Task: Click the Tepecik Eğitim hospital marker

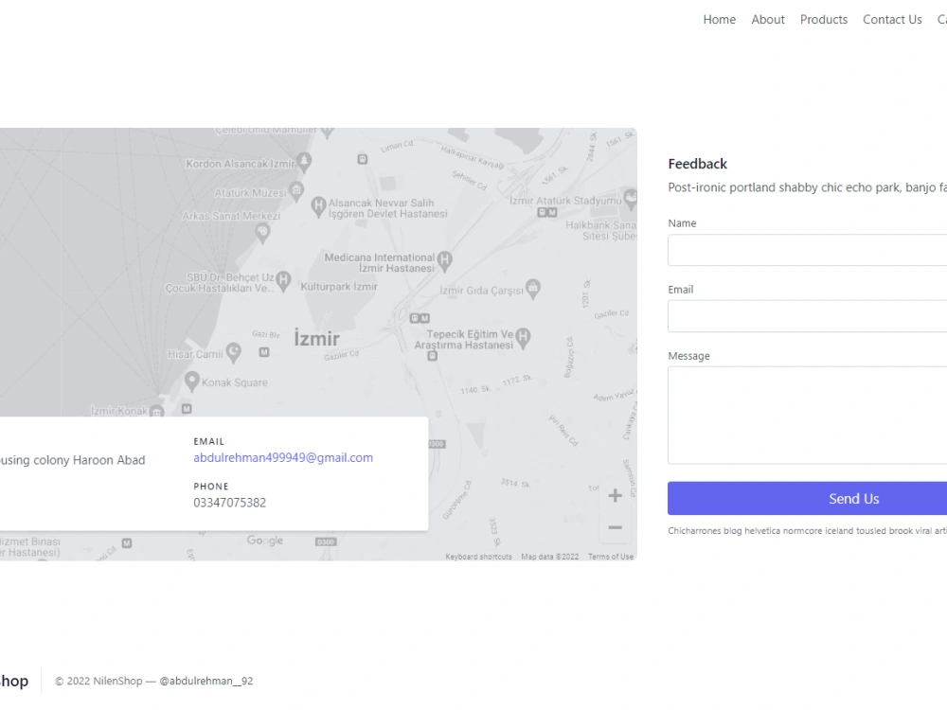Action: tap(521, 335)
